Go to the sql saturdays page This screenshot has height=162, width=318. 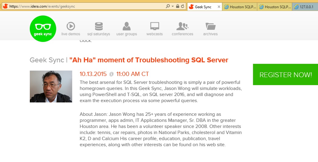point(98,29)
